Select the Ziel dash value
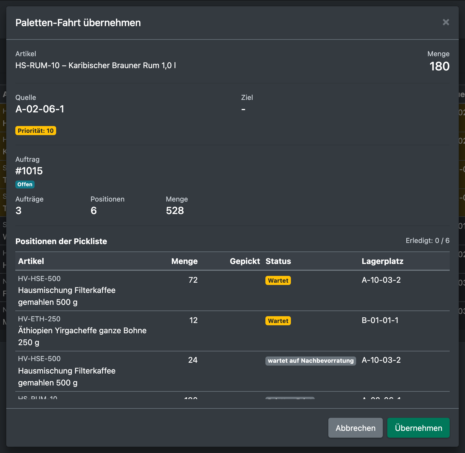This screenshot has width=465, height=453. tap(243, 109)
